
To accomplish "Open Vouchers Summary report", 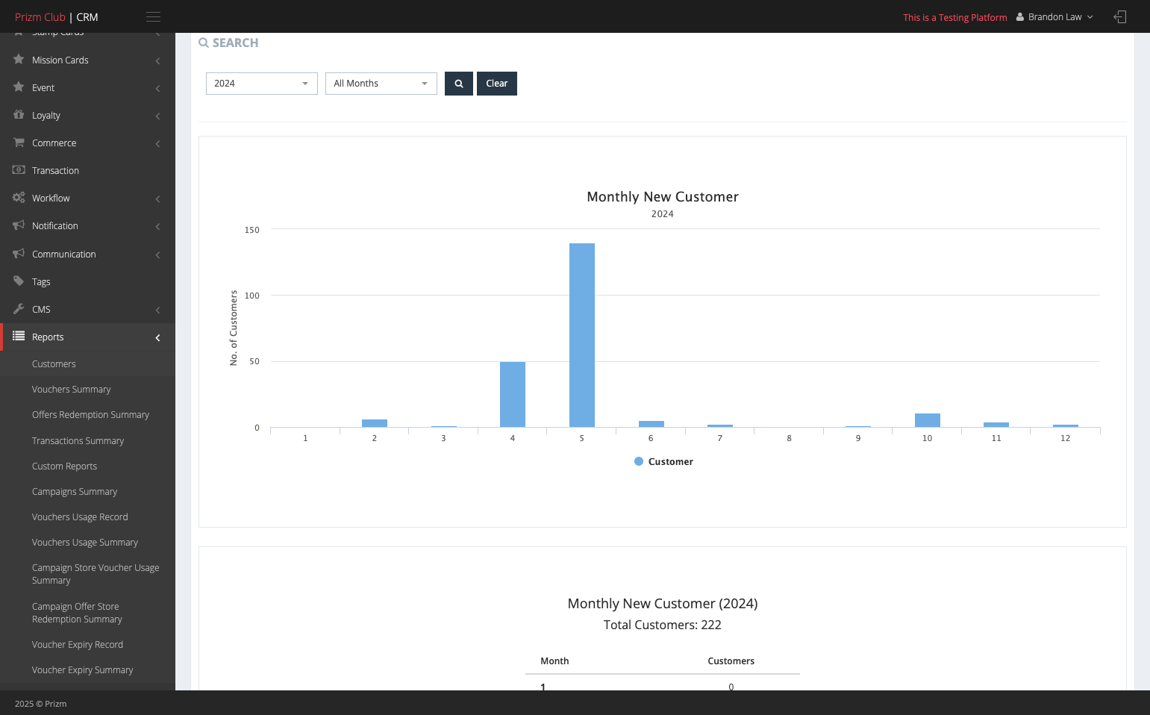I will click(72, 390).
